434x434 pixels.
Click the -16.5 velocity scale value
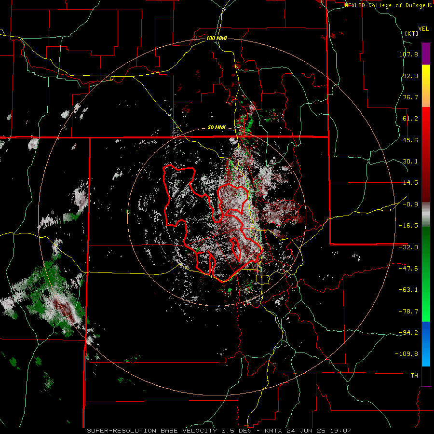pyautogui.click(x=408, y=226)
